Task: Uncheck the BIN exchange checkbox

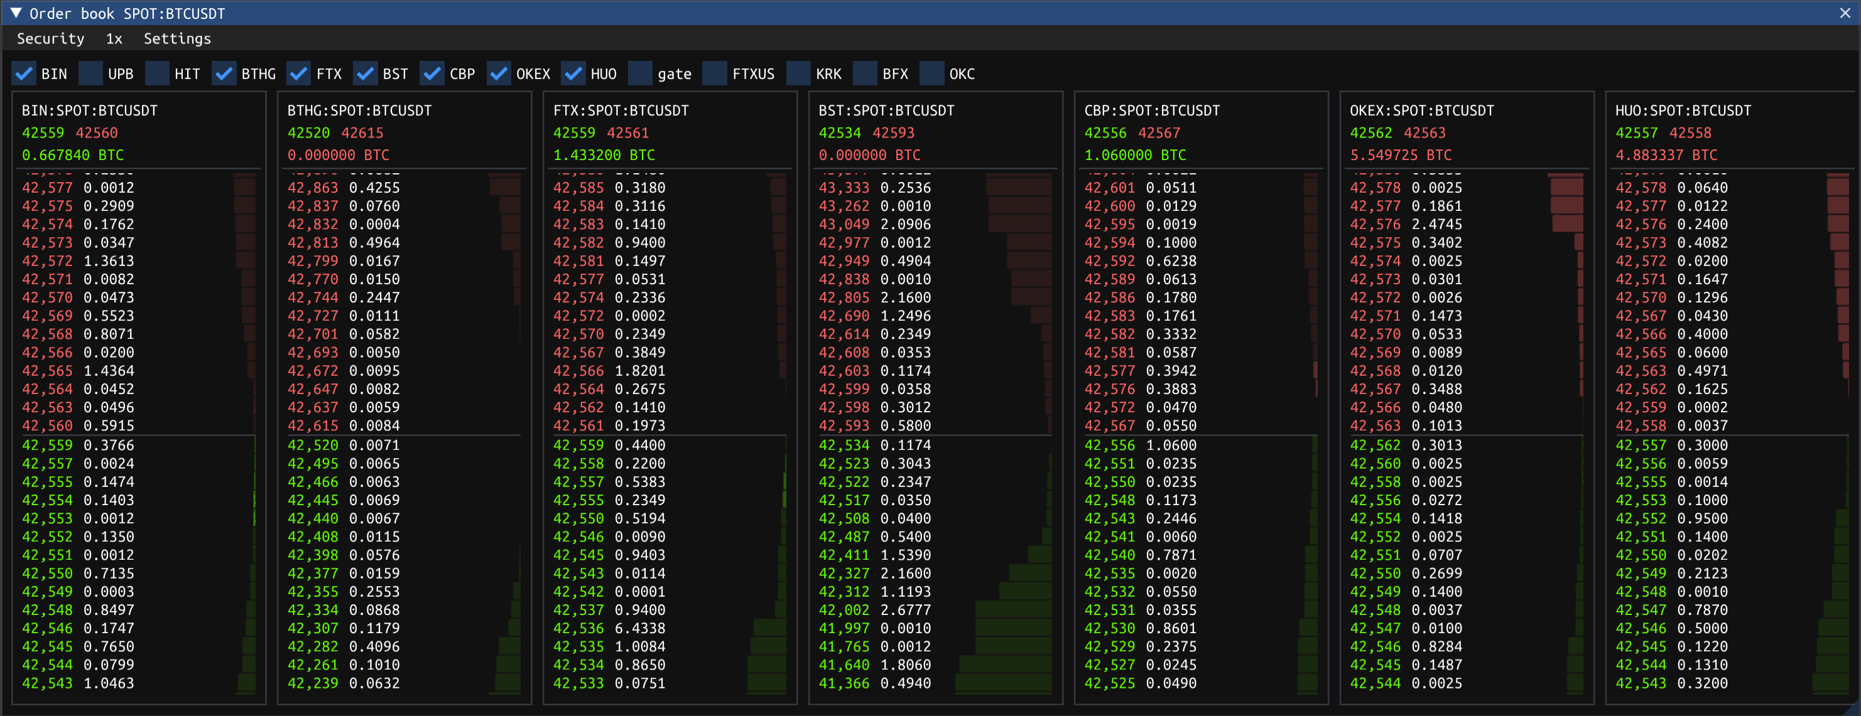Action: [24, 73]
